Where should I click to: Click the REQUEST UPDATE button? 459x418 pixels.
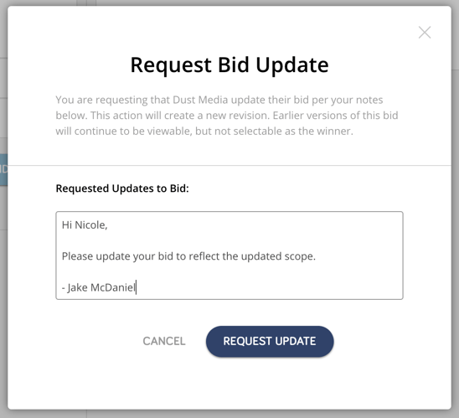click(x=270, y=341)
